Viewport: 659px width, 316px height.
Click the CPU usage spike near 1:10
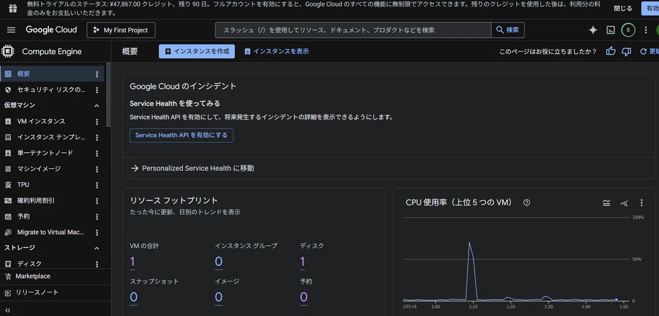(x=470, y=242)
